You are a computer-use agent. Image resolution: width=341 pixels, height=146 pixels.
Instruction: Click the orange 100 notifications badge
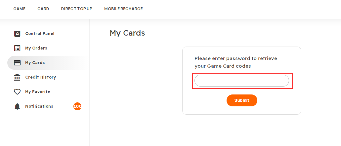[77, 106]
